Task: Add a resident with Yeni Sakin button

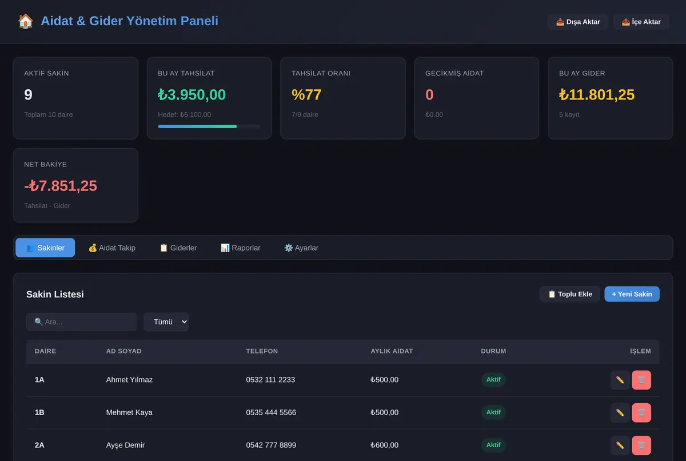Action: [x=632, y=294]
